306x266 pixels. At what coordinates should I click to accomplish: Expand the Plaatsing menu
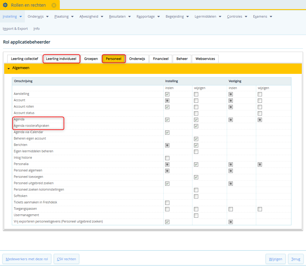tap(64, 17)
